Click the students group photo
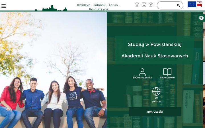Viewport: 205px width, 128px height. [53, 70]
